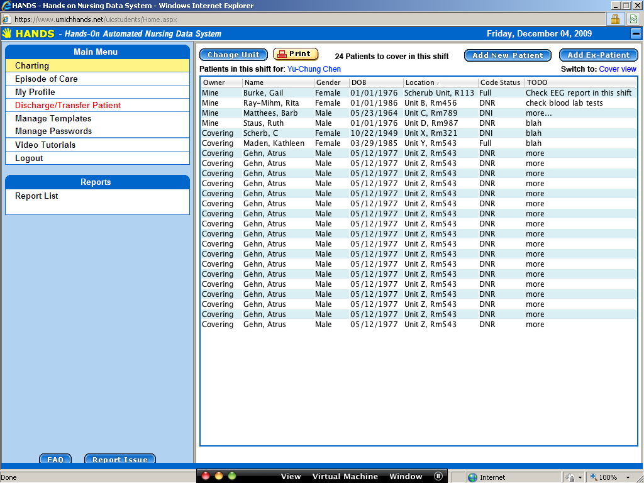Click the Internet zone globe icon

pyautogui.click(x=473, y=477)
